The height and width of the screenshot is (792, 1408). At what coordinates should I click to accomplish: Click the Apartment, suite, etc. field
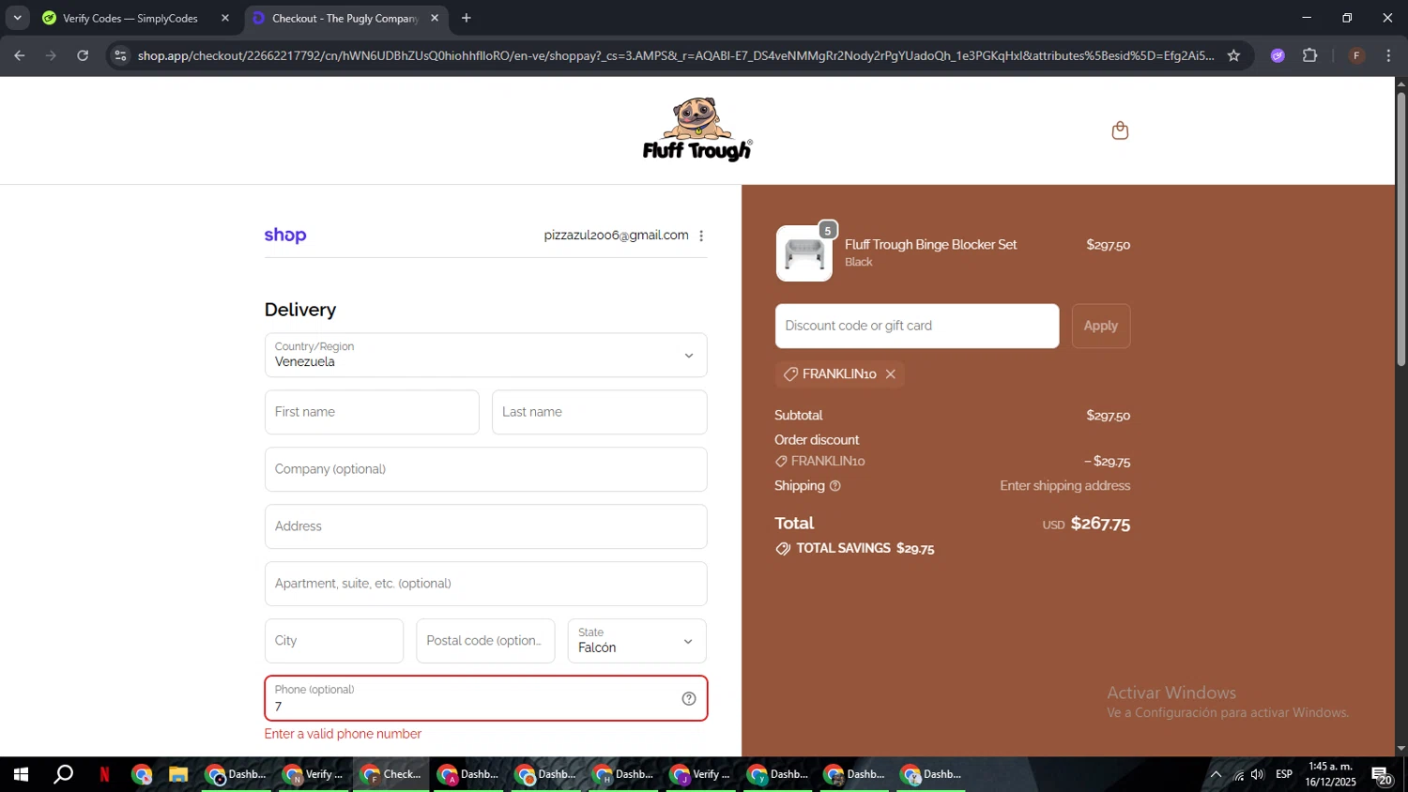tap(485, 584)
